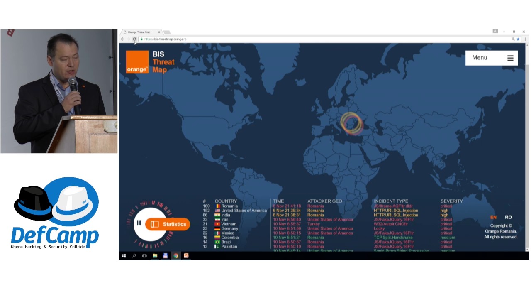The width and height of the screenshot is (531, 299).
Task: Open the Chrome three-dot menu
Action: pos(525,39)
